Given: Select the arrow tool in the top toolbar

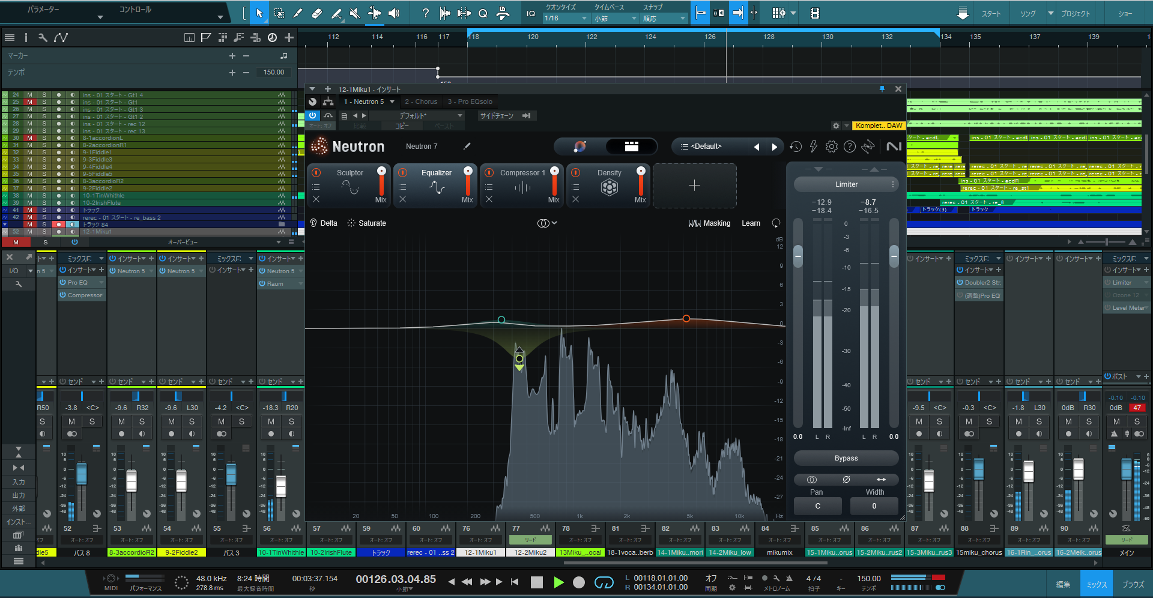Looking at the screenshot, I should [x=259, y=13].
